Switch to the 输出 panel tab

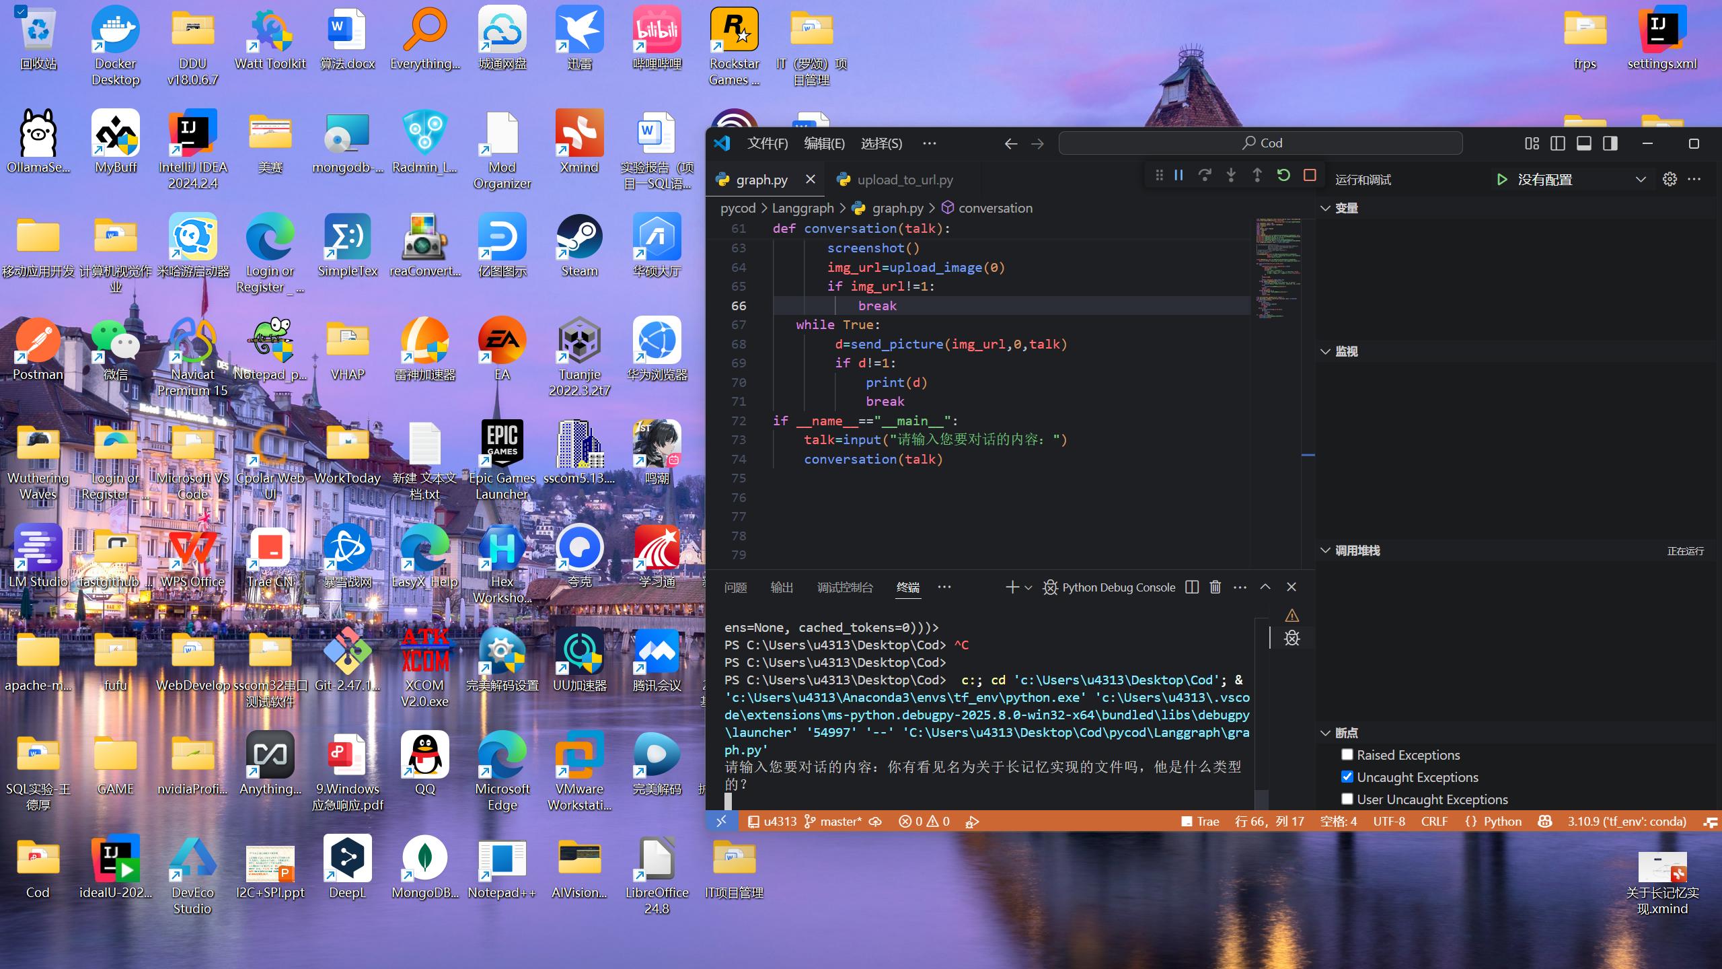781,587
